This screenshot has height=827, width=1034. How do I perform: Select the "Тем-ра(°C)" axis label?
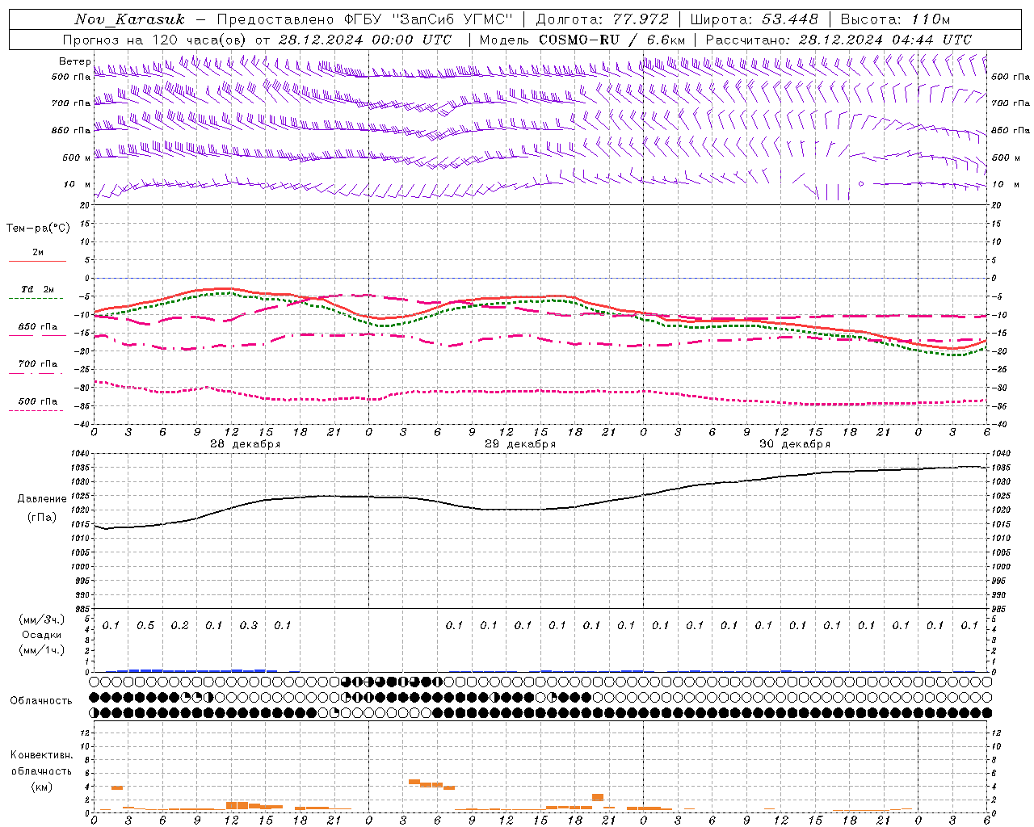tap(38, 229)
